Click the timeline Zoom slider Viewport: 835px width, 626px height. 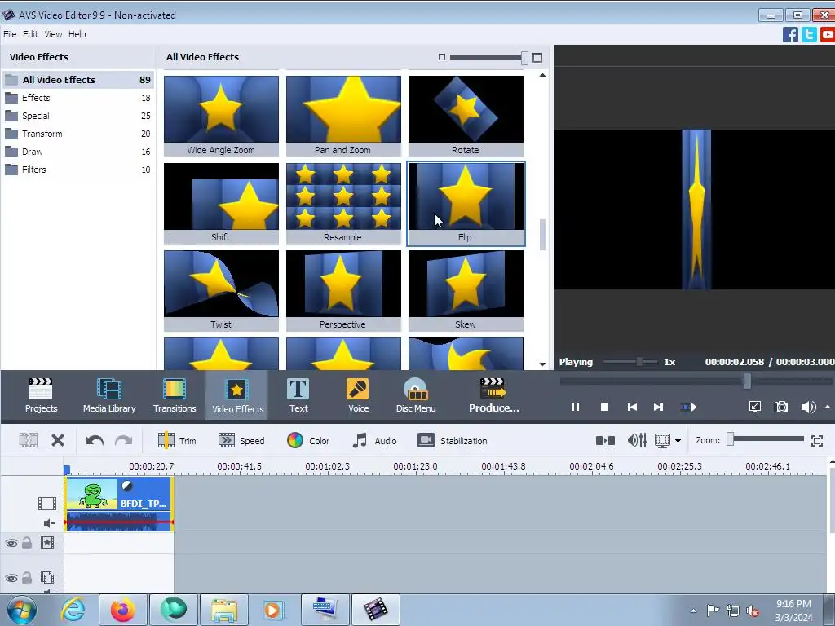[x=767, y=439]
